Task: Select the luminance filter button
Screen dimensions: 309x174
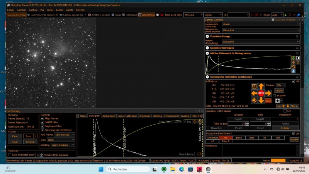Action: 212,138
